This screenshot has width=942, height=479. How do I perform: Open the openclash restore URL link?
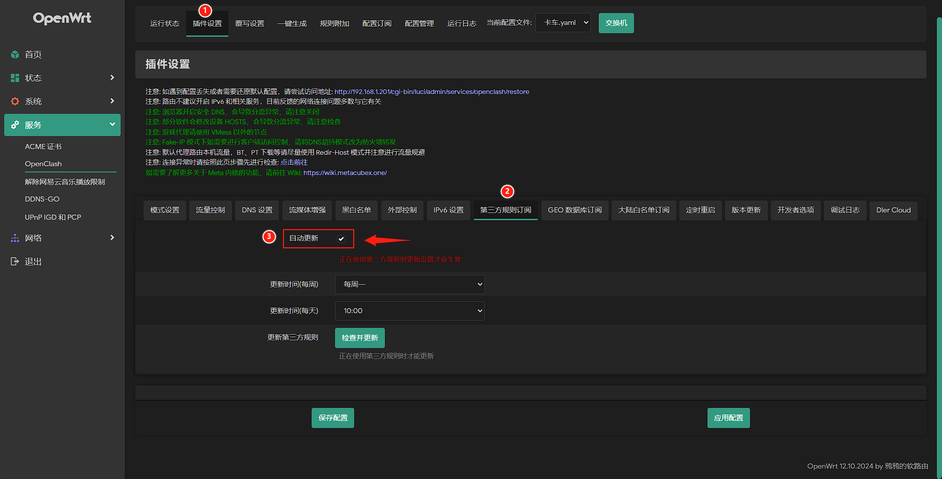coord(432,91)
